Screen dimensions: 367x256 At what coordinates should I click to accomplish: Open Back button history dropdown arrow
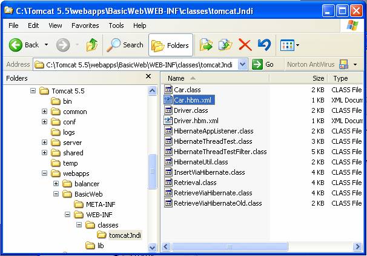coord(47,45)
